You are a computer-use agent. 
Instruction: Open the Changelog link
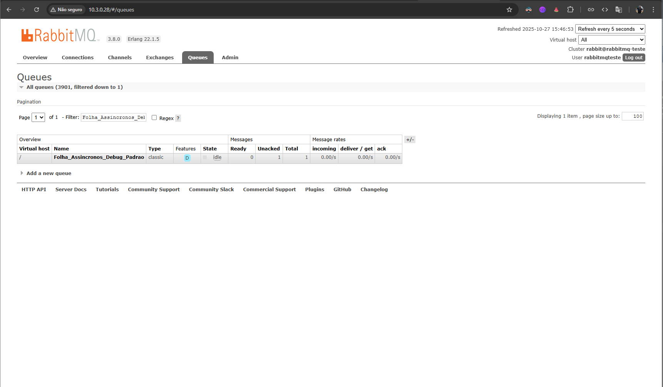pos(374,190)
